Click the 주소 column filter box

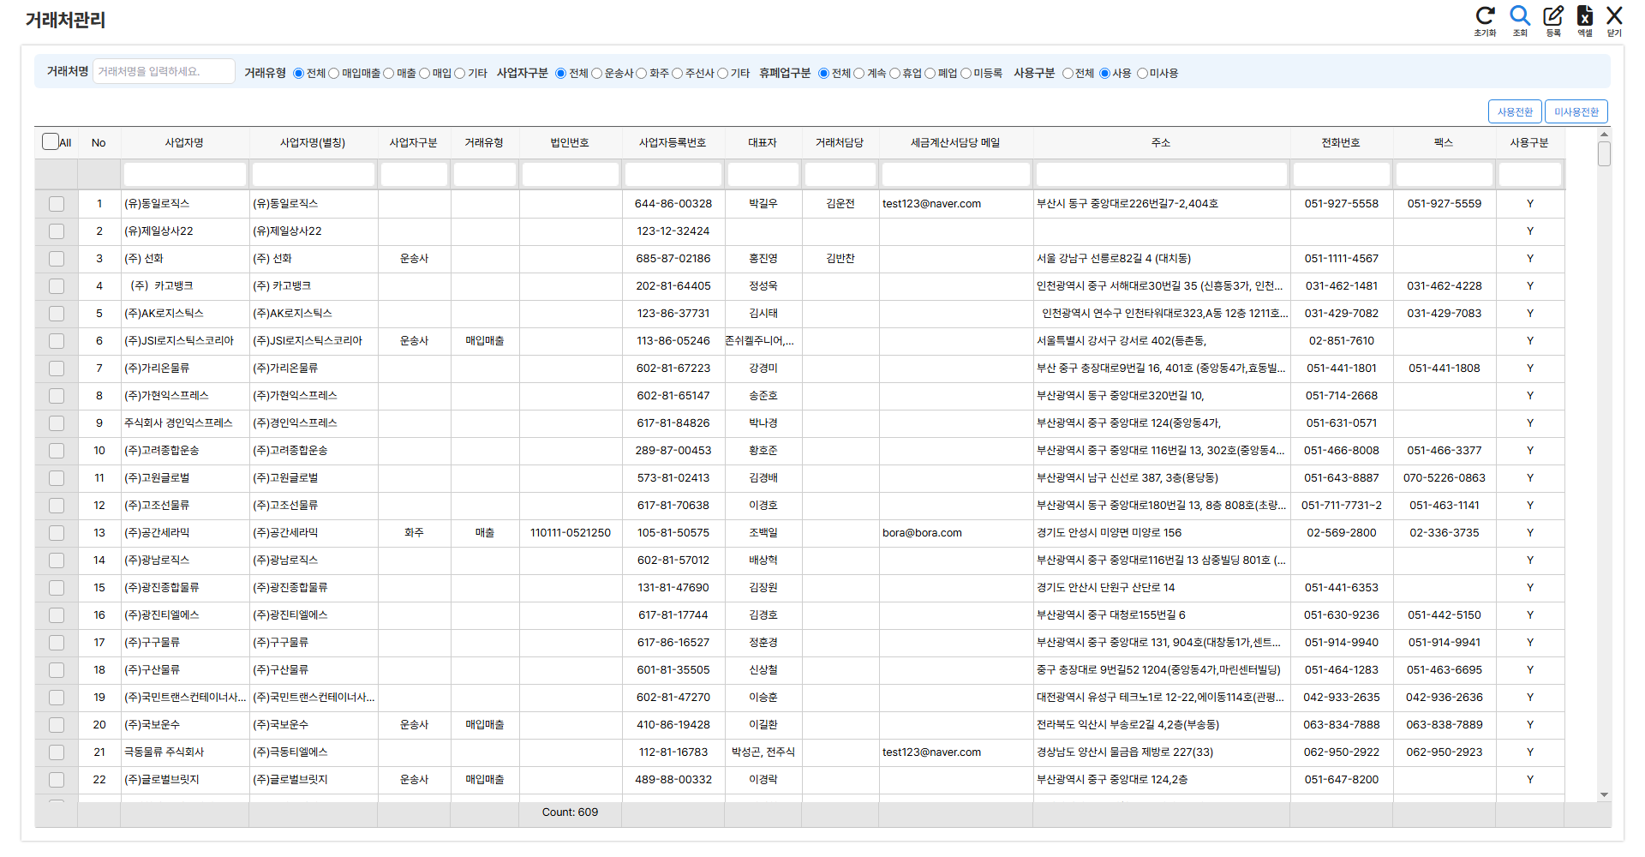point(1161,175)
